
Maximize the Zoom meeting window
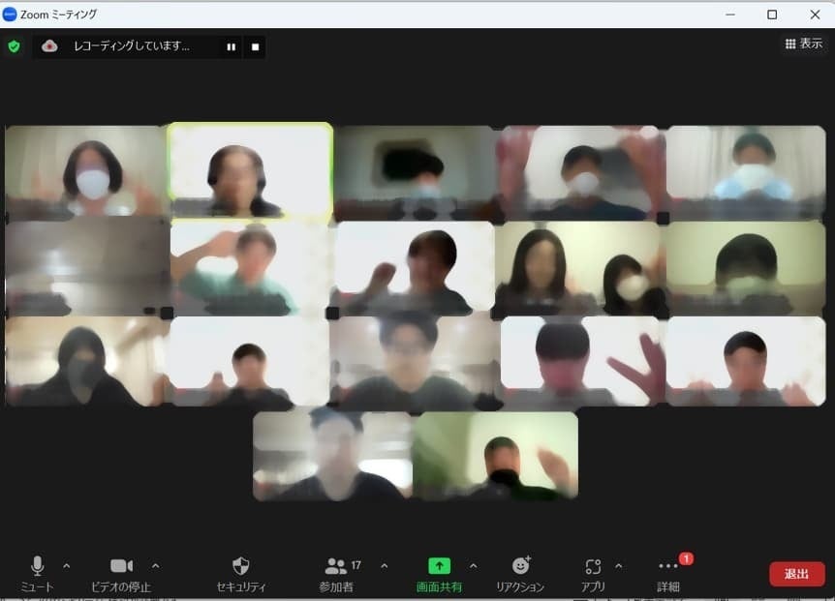pos(772,15)
